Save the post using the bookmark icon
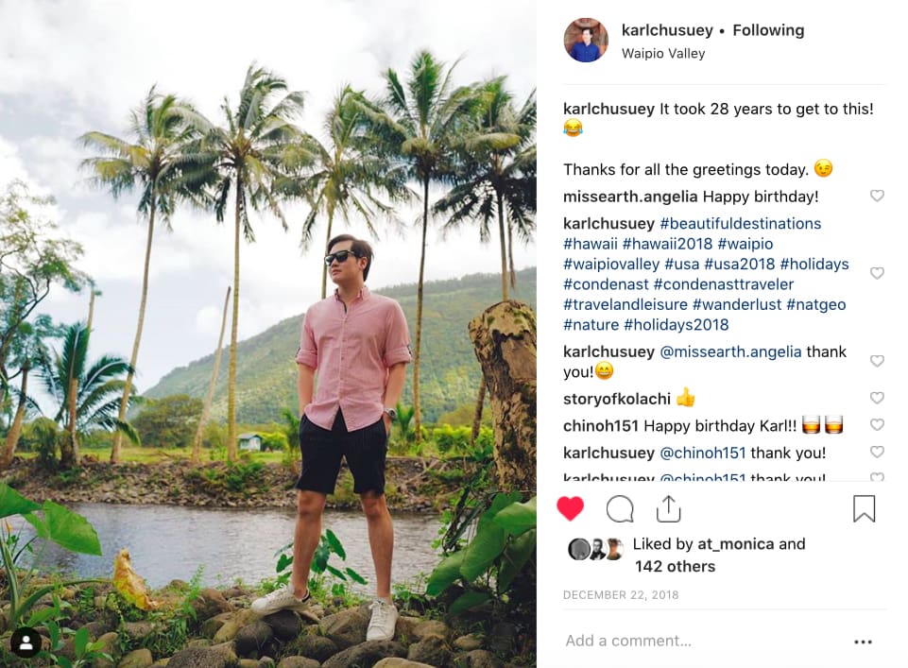Viewport: 908px width, 668px height. (865, 507)
